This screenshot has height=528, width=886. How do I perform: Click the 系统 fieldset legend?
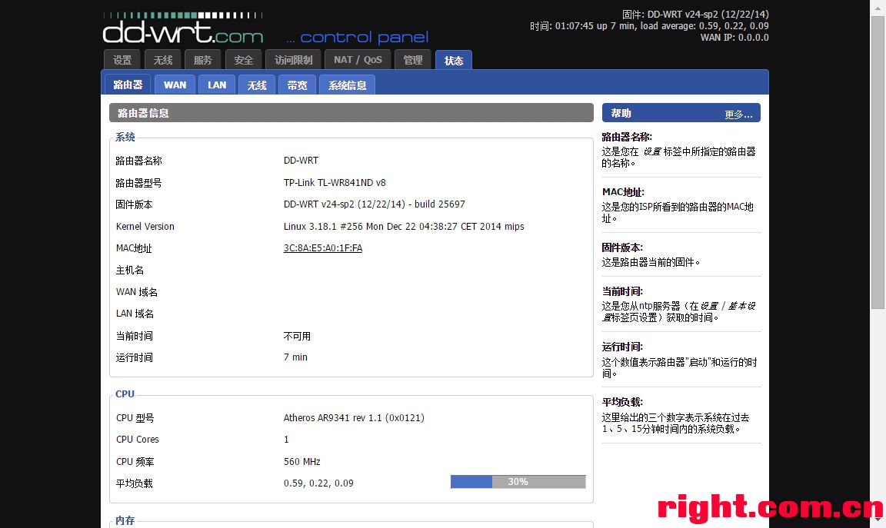coord(125,137)
